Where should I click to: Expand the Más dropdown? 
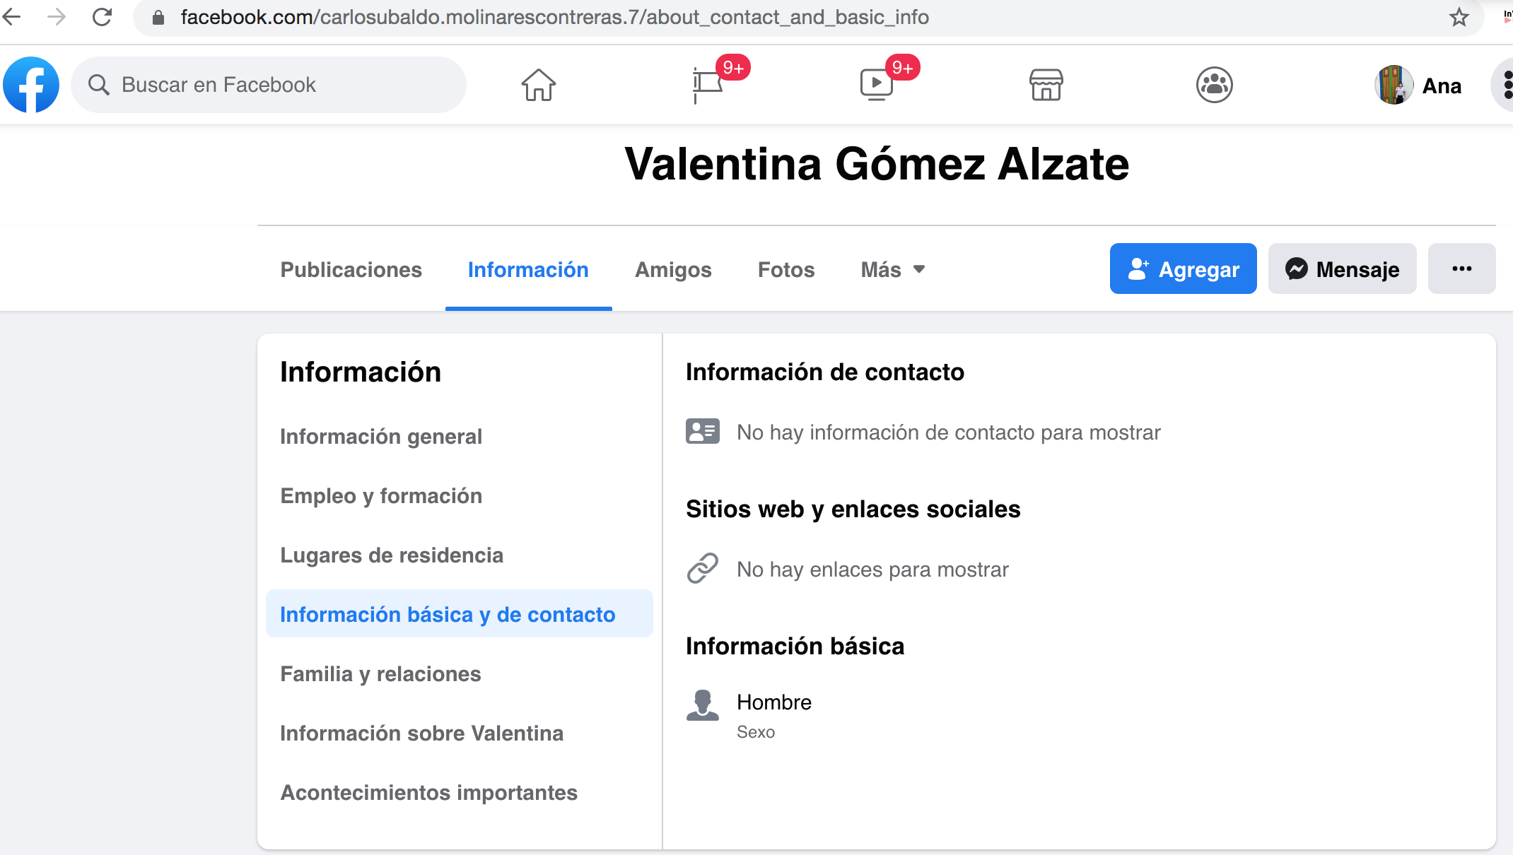(x=893, y=269)
